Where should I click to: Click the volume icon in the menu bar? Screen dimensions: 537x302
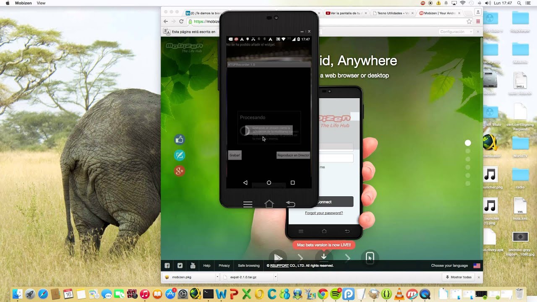[487, 3]
